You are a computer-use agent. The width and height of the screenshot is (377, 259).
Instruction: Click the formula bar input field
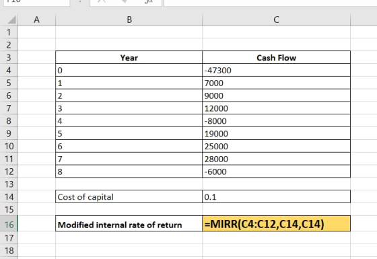click(270, 3)
